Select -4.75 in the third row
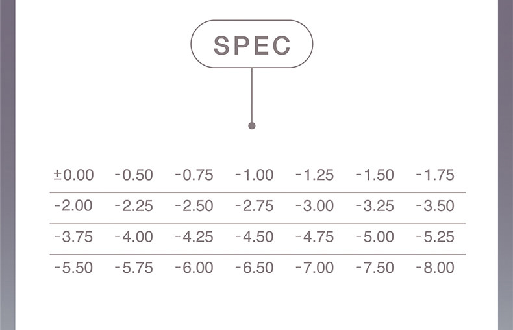513x330 pixels. click(314, 237)
